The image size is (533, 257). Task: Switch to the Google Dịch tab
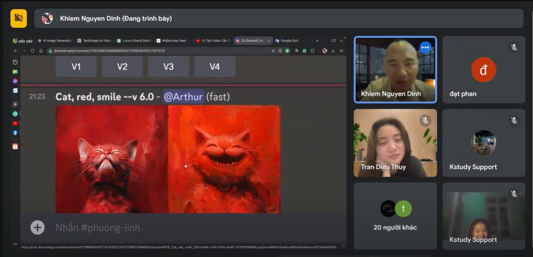pos(289,40)
